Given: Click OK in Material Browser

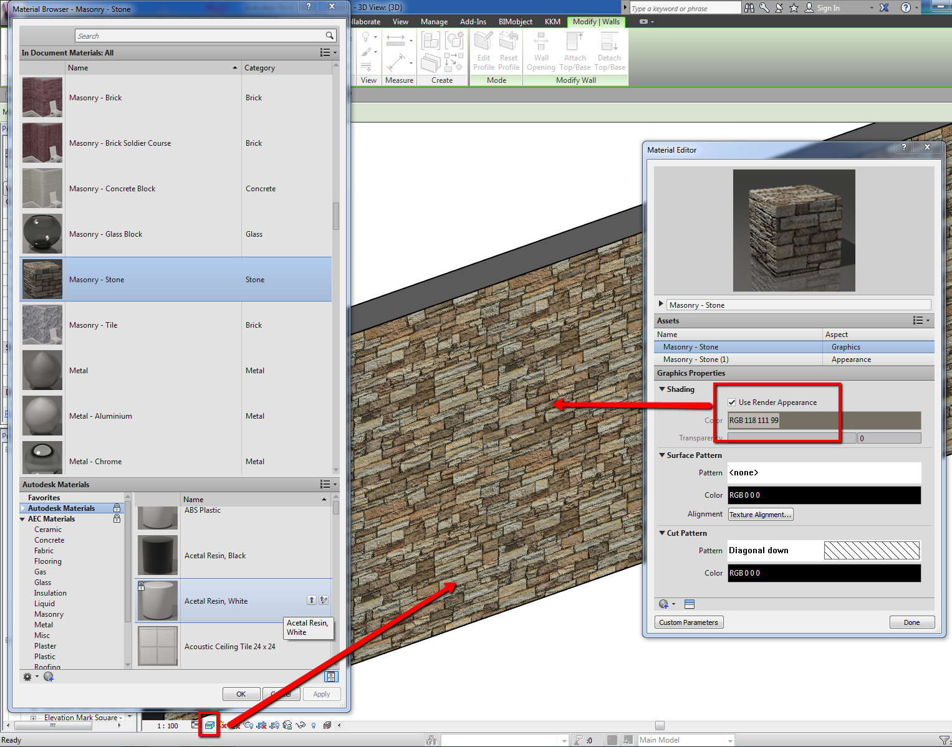Looking at the screenshot, I should [x=241, y=694].
